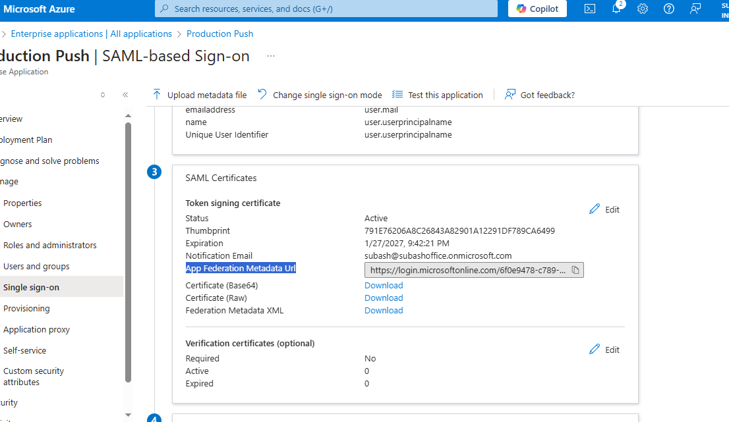This screenshot has width=729, height=422.
Task: Click Test this application
Action: pos(437,95)
